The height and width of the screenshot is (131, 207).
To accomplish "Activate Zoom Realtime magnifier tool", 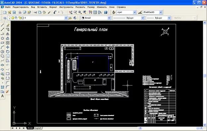I will tap(75, 12).
